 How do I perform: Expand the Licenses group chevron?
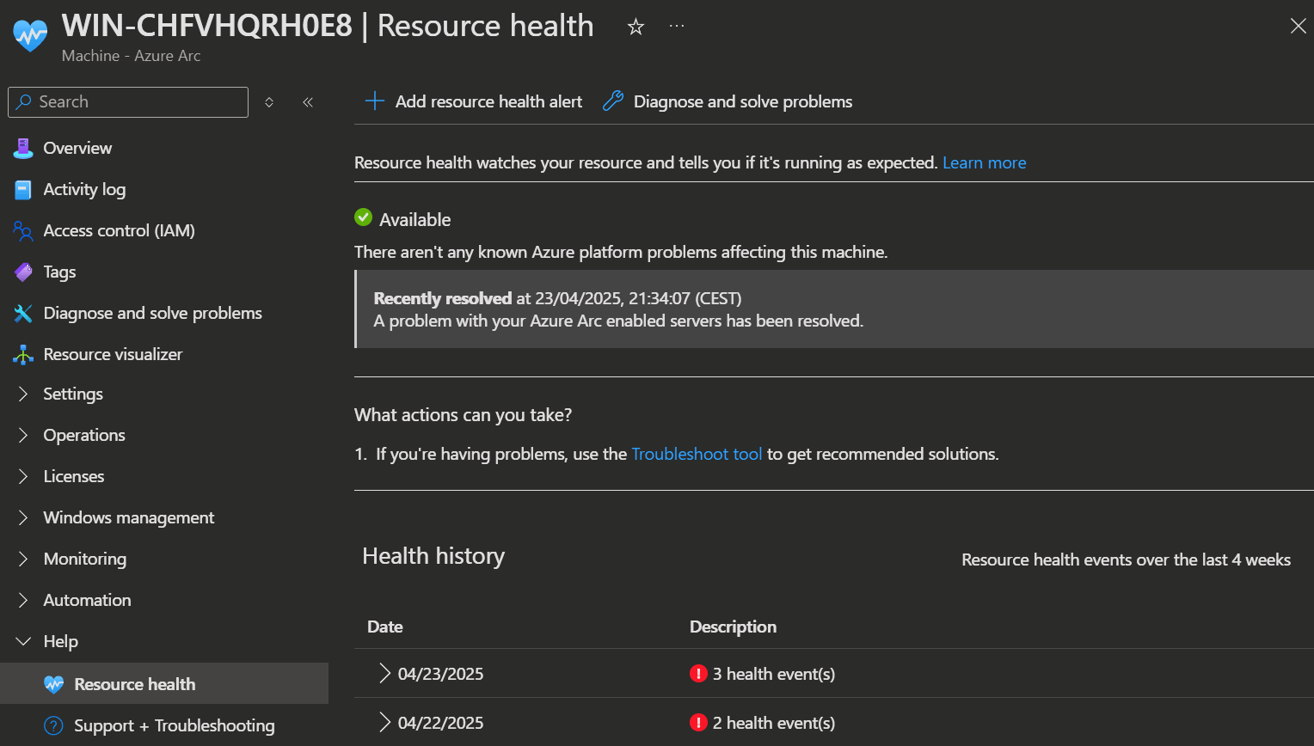click(23, 476)
